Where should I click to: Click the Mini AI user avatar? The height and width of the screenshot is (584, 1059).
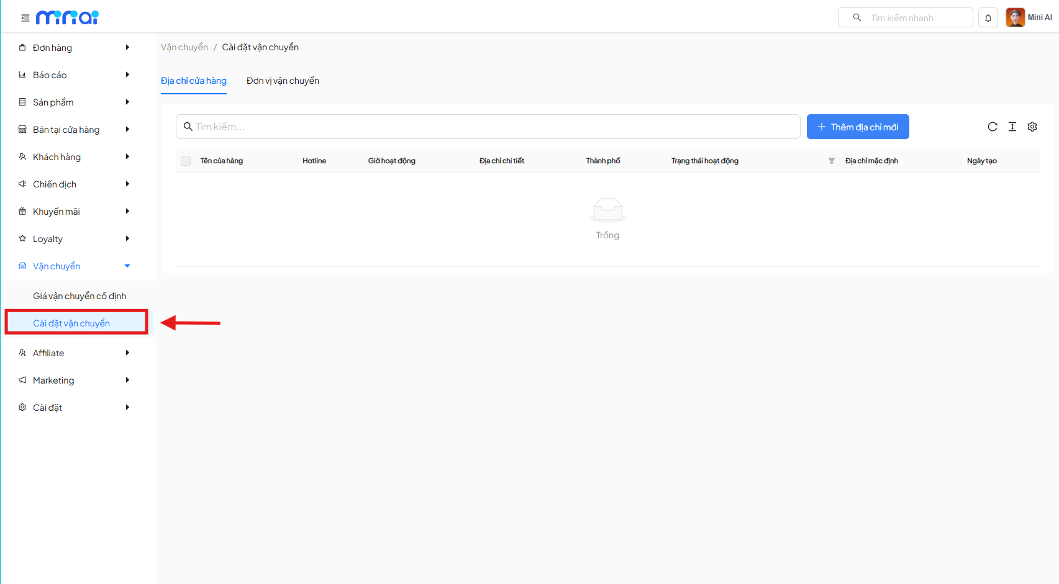(1015, 17)
